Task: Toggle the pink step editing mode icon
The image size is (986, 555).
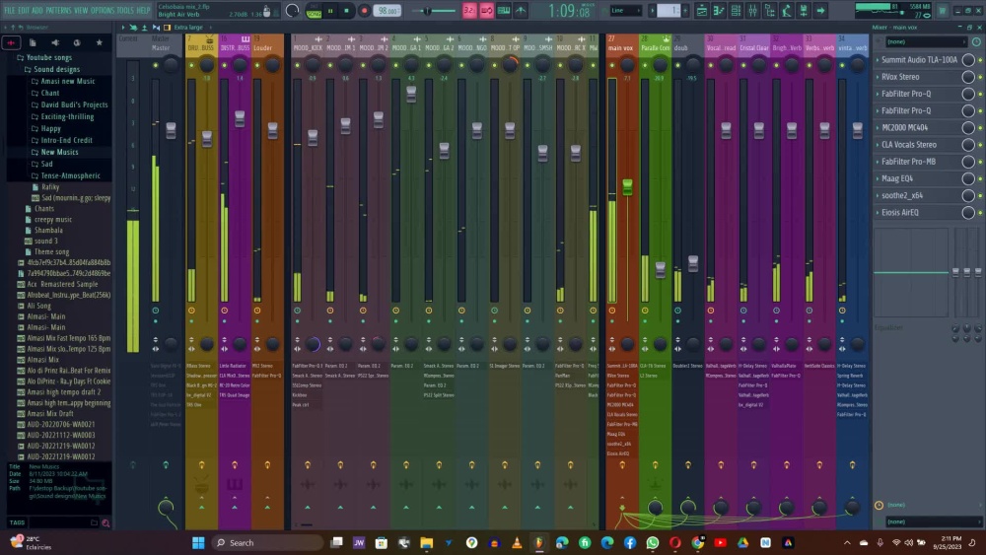Action: pyautogui.click(x=487, y=10)
